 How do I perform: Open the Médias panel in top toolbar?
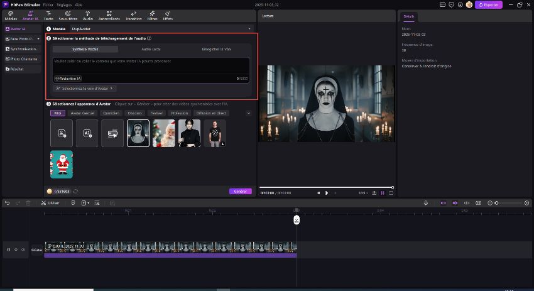coord(11,15)
